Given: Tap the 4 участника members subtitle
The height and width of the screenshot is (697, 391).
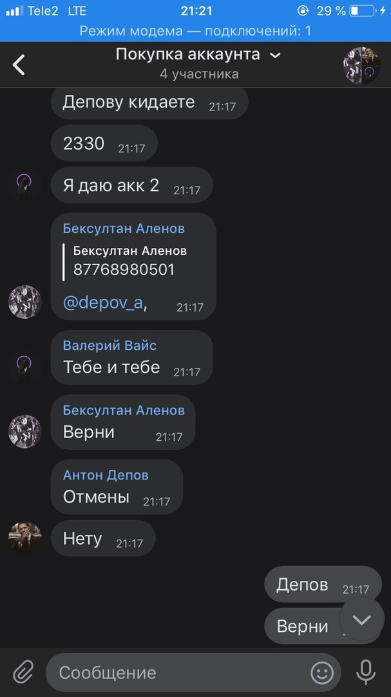Looking at the screenshot, I should [x=199, y=74].
